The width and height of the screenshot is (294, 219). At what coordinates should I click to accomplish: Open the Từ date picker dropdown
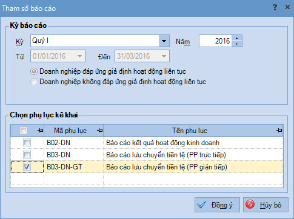click(x=79, y=56)
